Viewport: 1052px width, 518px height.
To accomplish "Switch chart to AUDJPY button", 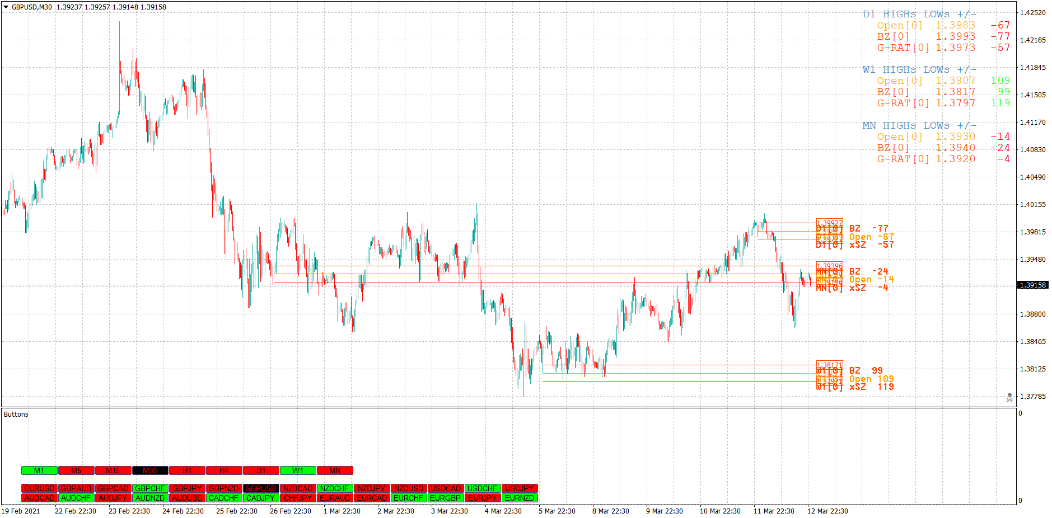I will (113, 498).
